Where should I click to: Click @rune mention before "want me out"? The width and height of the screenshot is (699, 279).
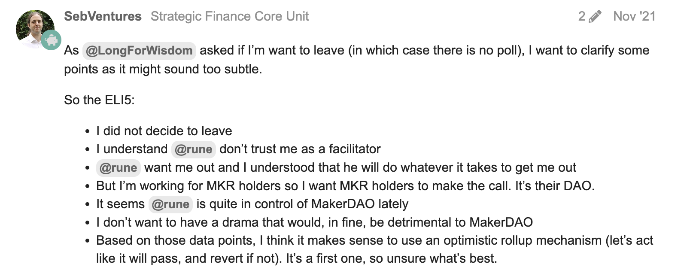pos(118,167)
